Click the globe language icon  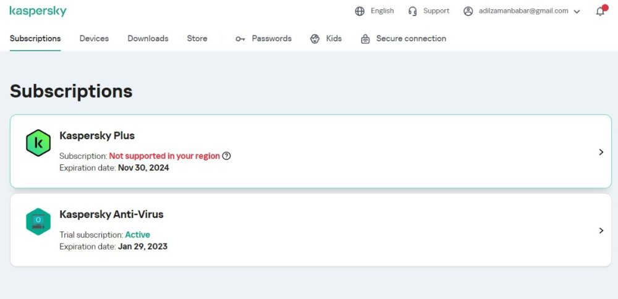[x=360, y=11]
